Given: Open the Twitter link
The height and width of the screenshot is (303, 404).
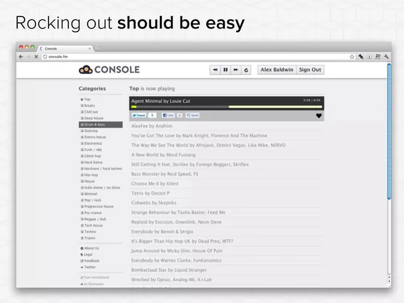Looking at the screenshot, I should 88,267.
